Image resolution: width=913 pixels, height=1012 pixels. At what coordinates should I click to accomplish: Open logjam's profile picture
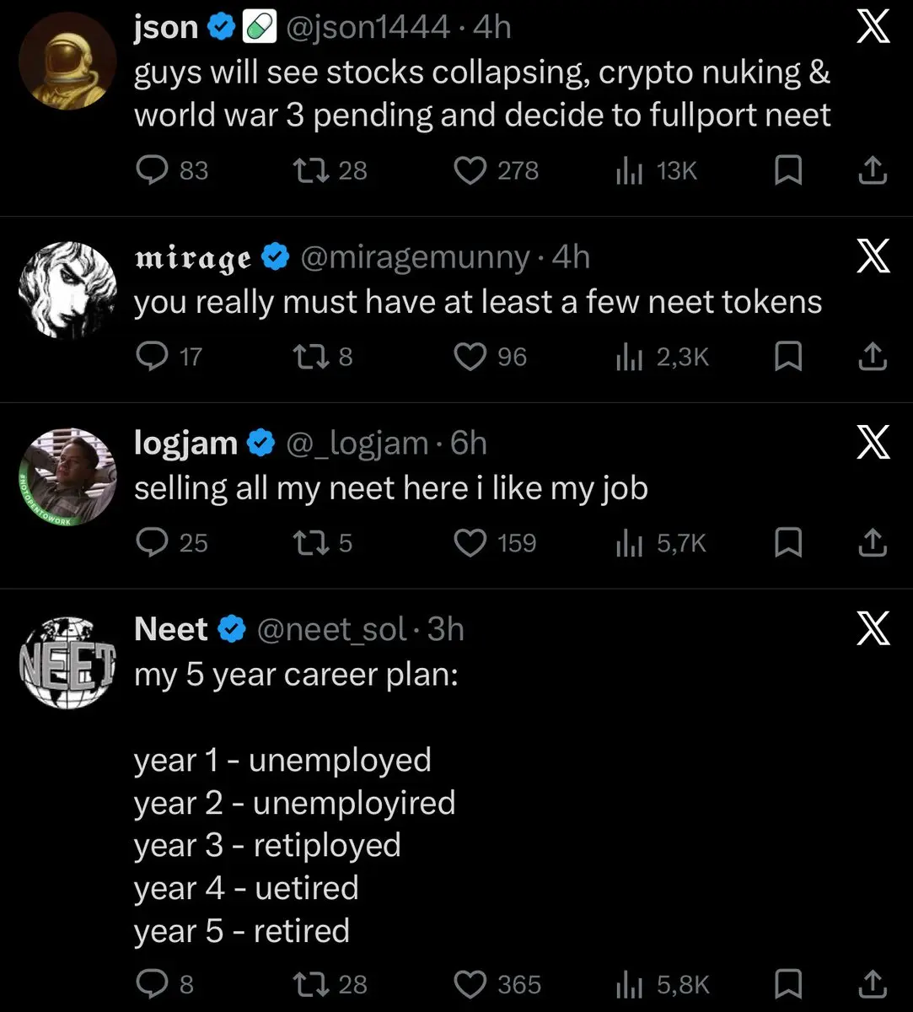[67, 477]
